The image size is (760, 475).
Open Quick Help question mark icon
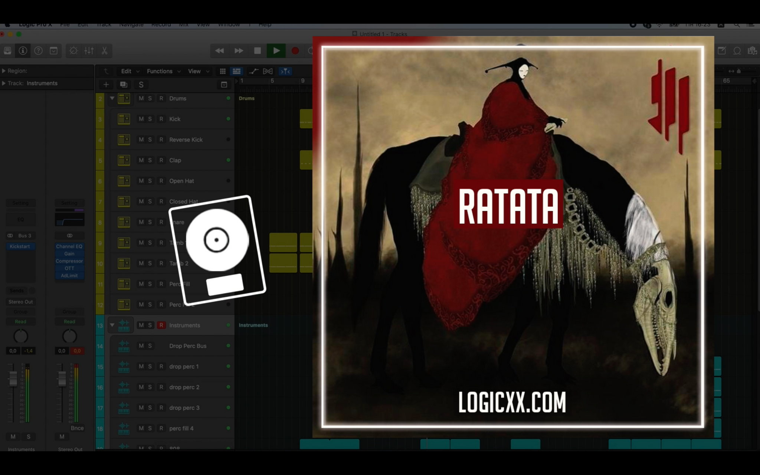38,51
